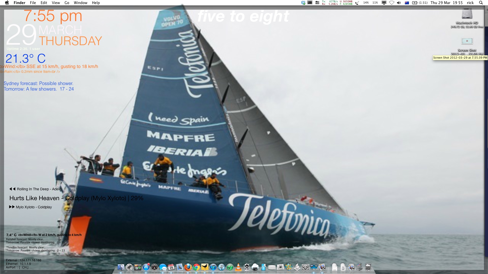Open the display menu bar icon
The height and width of the screenshot is (274, 488).
pos(384,3)
